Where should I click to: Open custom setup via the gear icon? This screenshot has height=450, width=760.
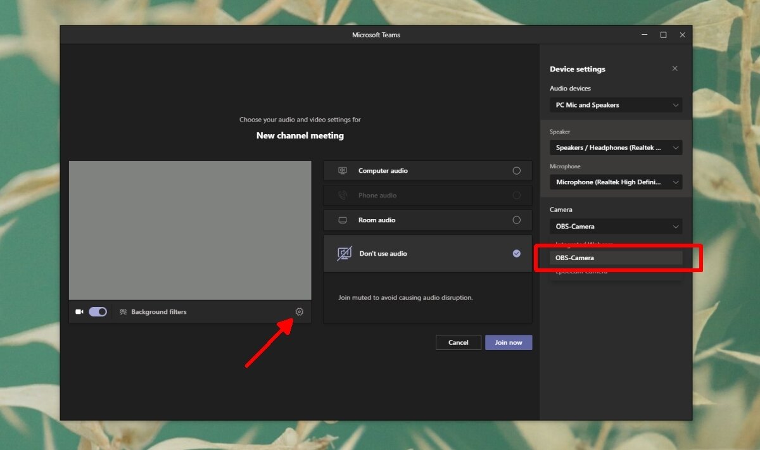(x=299, y=311)
